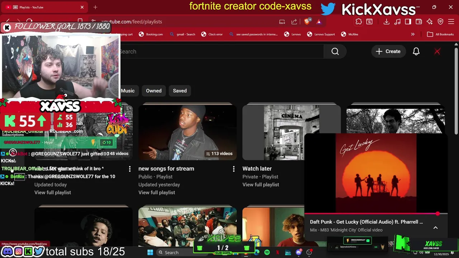Open the browser hamburger menu

[x=451, y=22]
